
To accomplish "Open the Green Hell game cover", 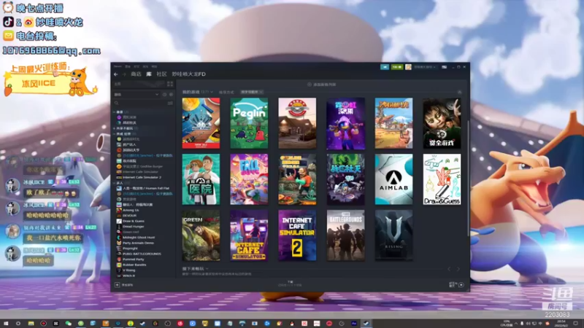I will [201, 235].
